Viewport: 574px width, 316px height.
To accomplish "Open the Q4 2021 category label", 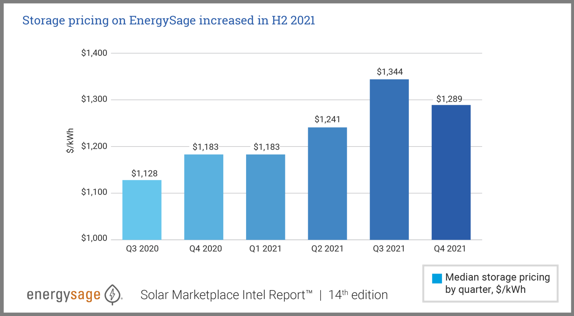I will coord(451,249).
